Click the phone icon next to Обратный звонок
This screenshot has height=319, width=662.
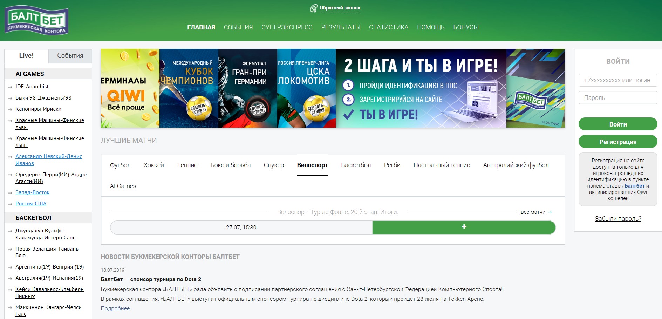tap(314, 7)
